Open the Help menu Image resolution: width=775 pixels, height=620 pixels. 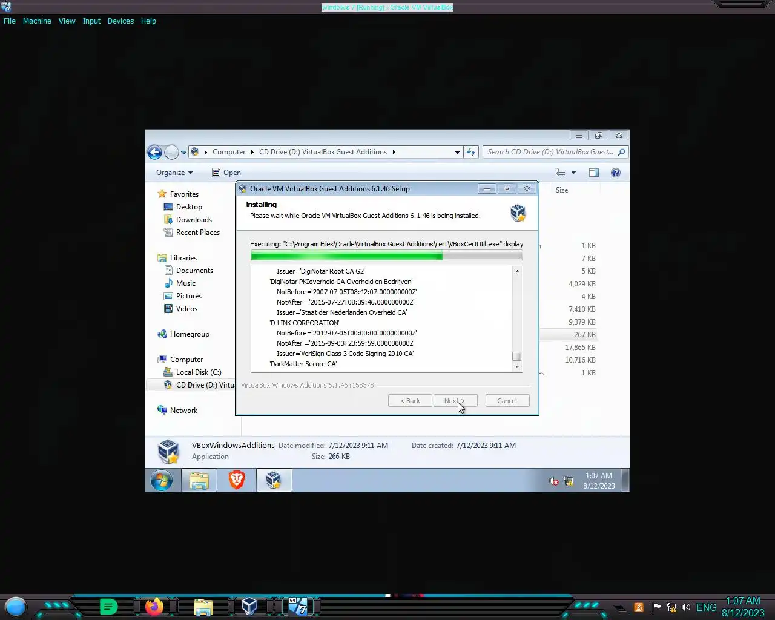click(148, 21)
